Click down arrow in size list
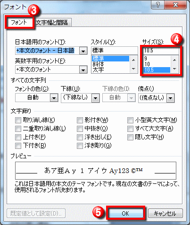 pos(174,69)
